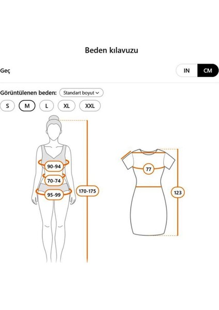This screenshot has width=219, height=310.
Task: Click the 95-99 hip measurement badge
Action: point(54,195)
